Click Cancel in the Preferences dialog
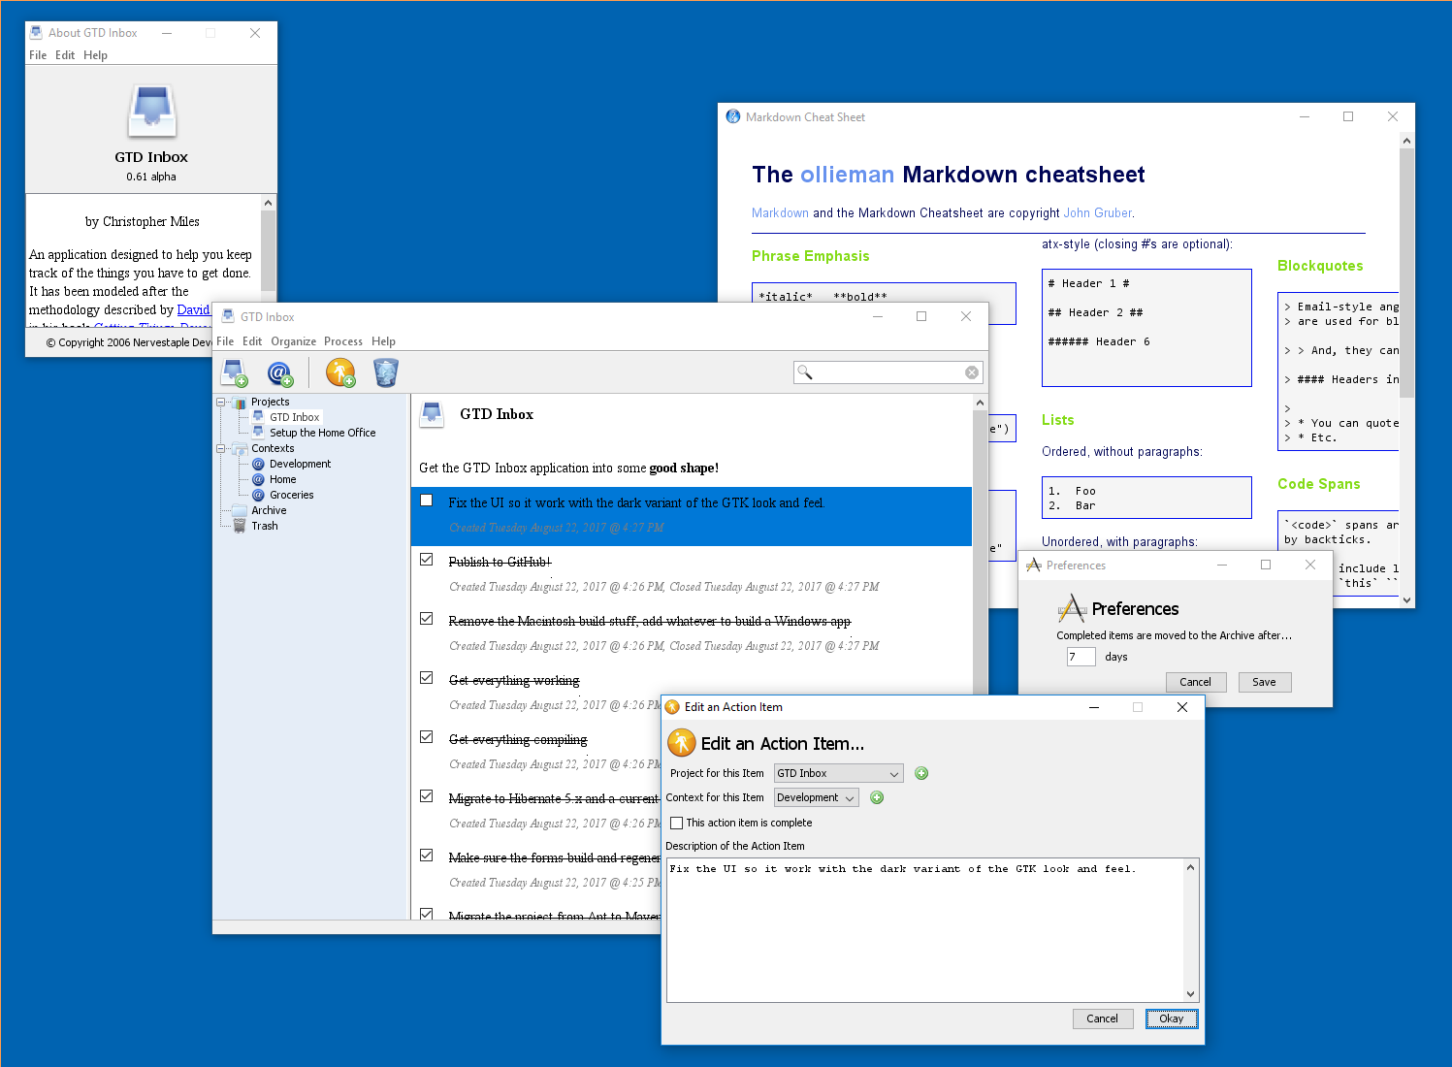Viewport: 1452px width, 1067px height. 1195,682
